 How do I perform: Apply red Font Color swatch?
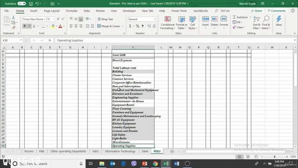tap(60, 26)
